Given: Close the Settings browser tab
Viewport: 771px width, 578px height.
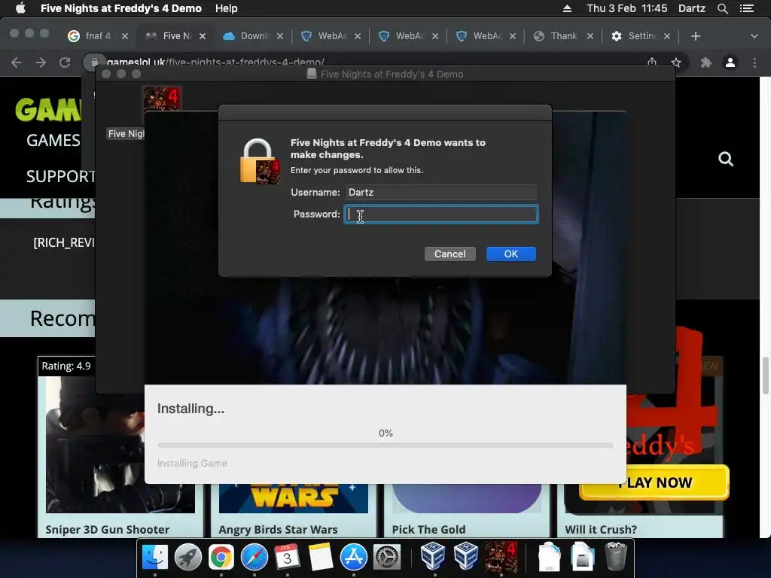Looking at the screenshot, I should coord(667,36).
